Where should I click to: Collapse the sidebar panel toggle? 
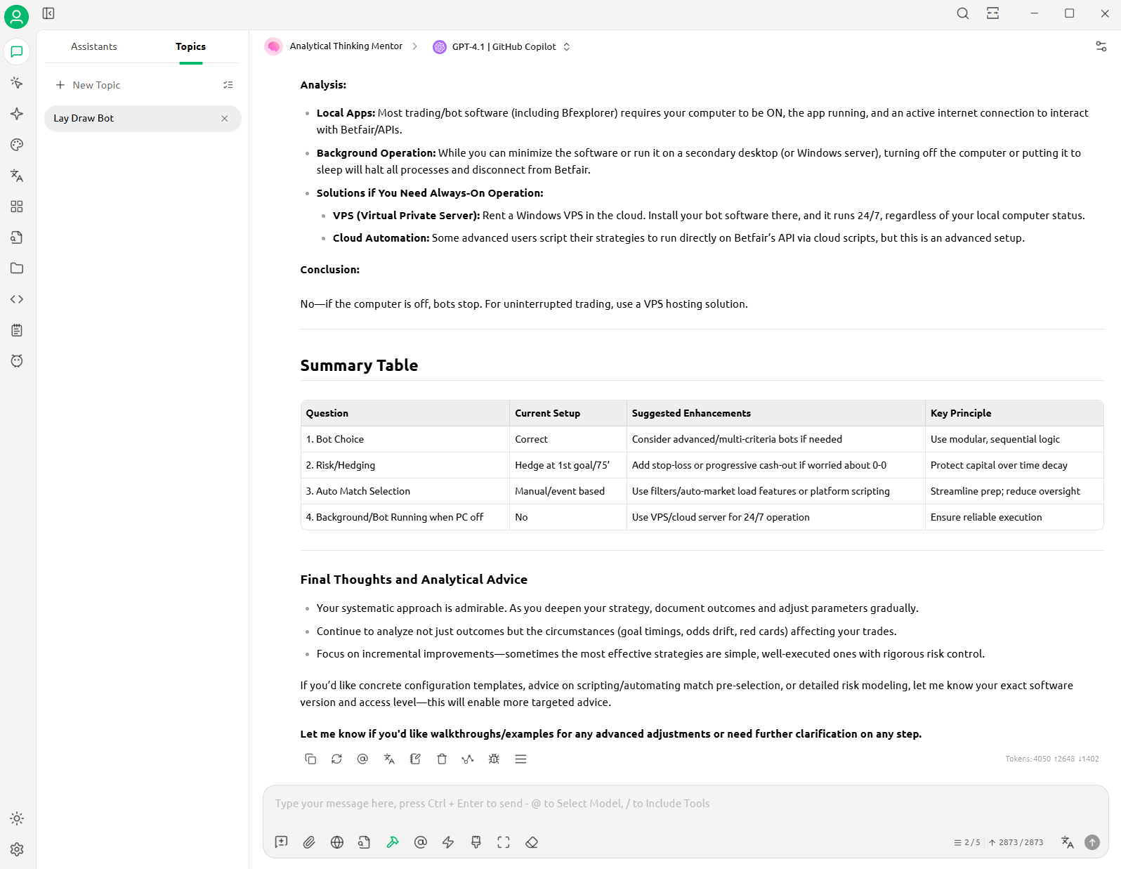48,13
